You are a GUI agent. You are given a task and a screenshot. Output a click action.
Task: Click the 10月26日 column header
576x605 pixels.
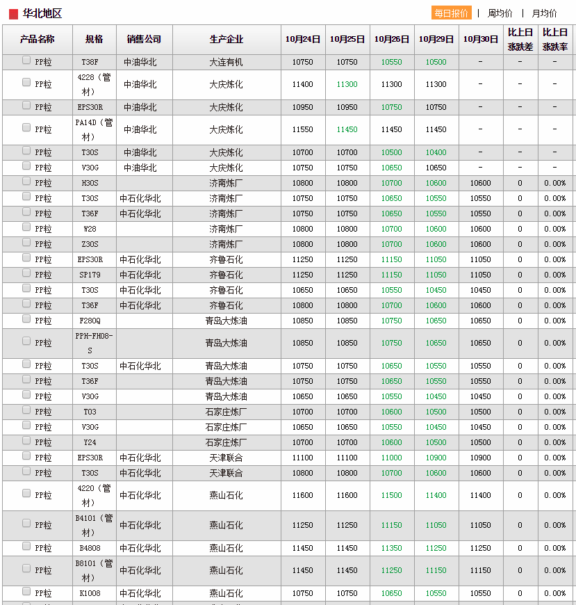(x=392, y=40)
